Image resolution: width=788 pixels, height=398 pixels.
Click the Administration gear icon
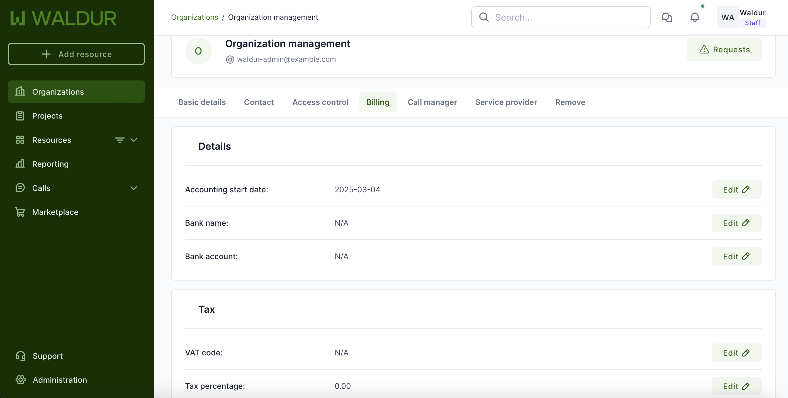(x=21, y=380)
